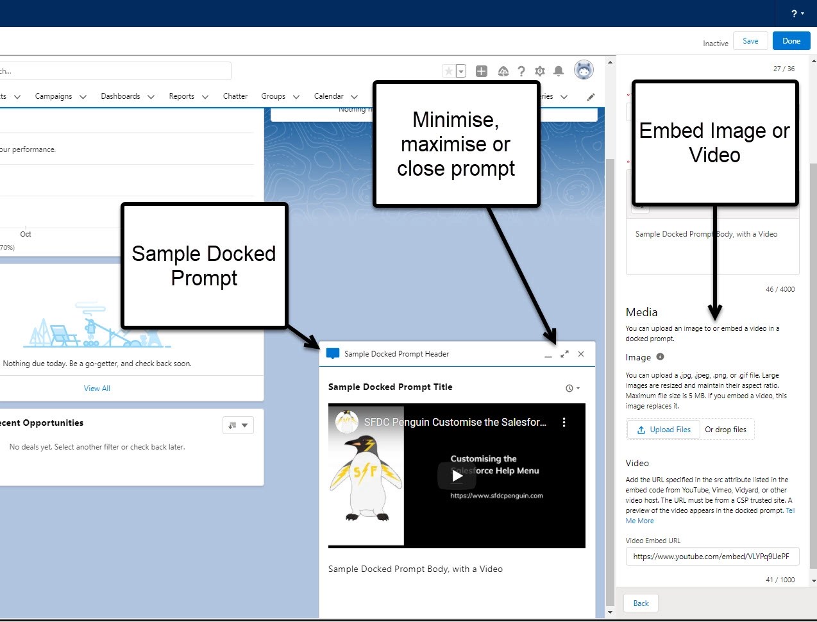Click the pencil icon to edit navigation
The image size is (817, 622).
(591, 97)
